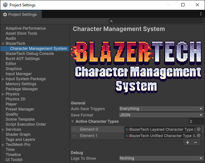The width and height of the screenshot is (205, 163).
Task: Select the TextMesh Pro category label
Action: tap(18, 145)
